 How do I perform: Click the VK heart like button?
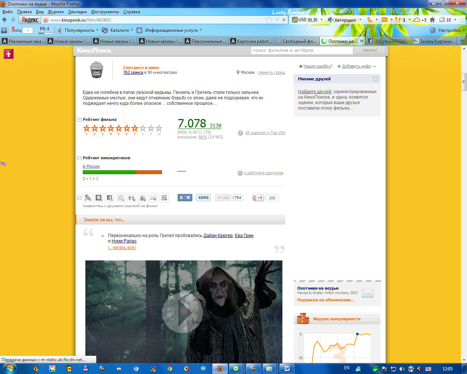[x=185, y=198]
